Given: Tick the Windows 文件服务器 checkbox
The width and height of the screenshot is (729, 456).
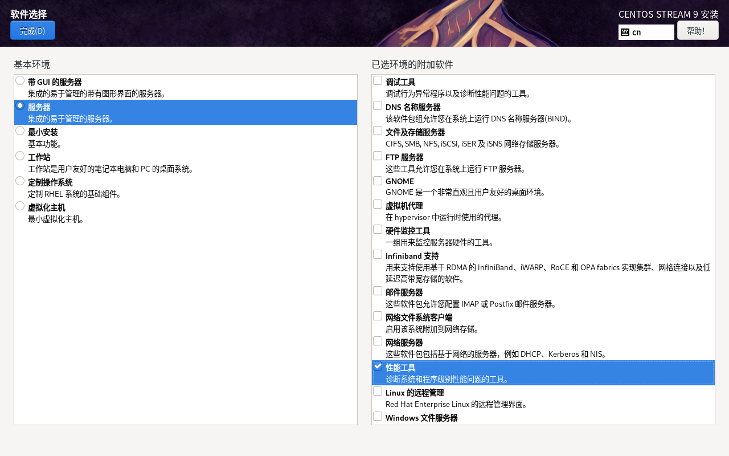Looking at the screenshot, I should (x=378, y=416).
